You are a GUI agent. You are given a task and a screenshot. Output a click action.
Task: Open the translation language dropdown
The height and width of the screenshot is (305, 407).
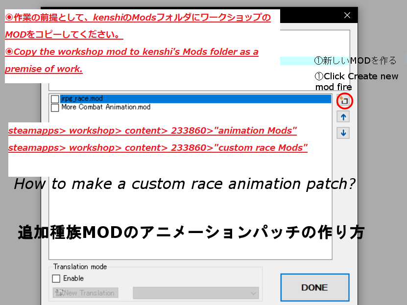tap(196, 293)
